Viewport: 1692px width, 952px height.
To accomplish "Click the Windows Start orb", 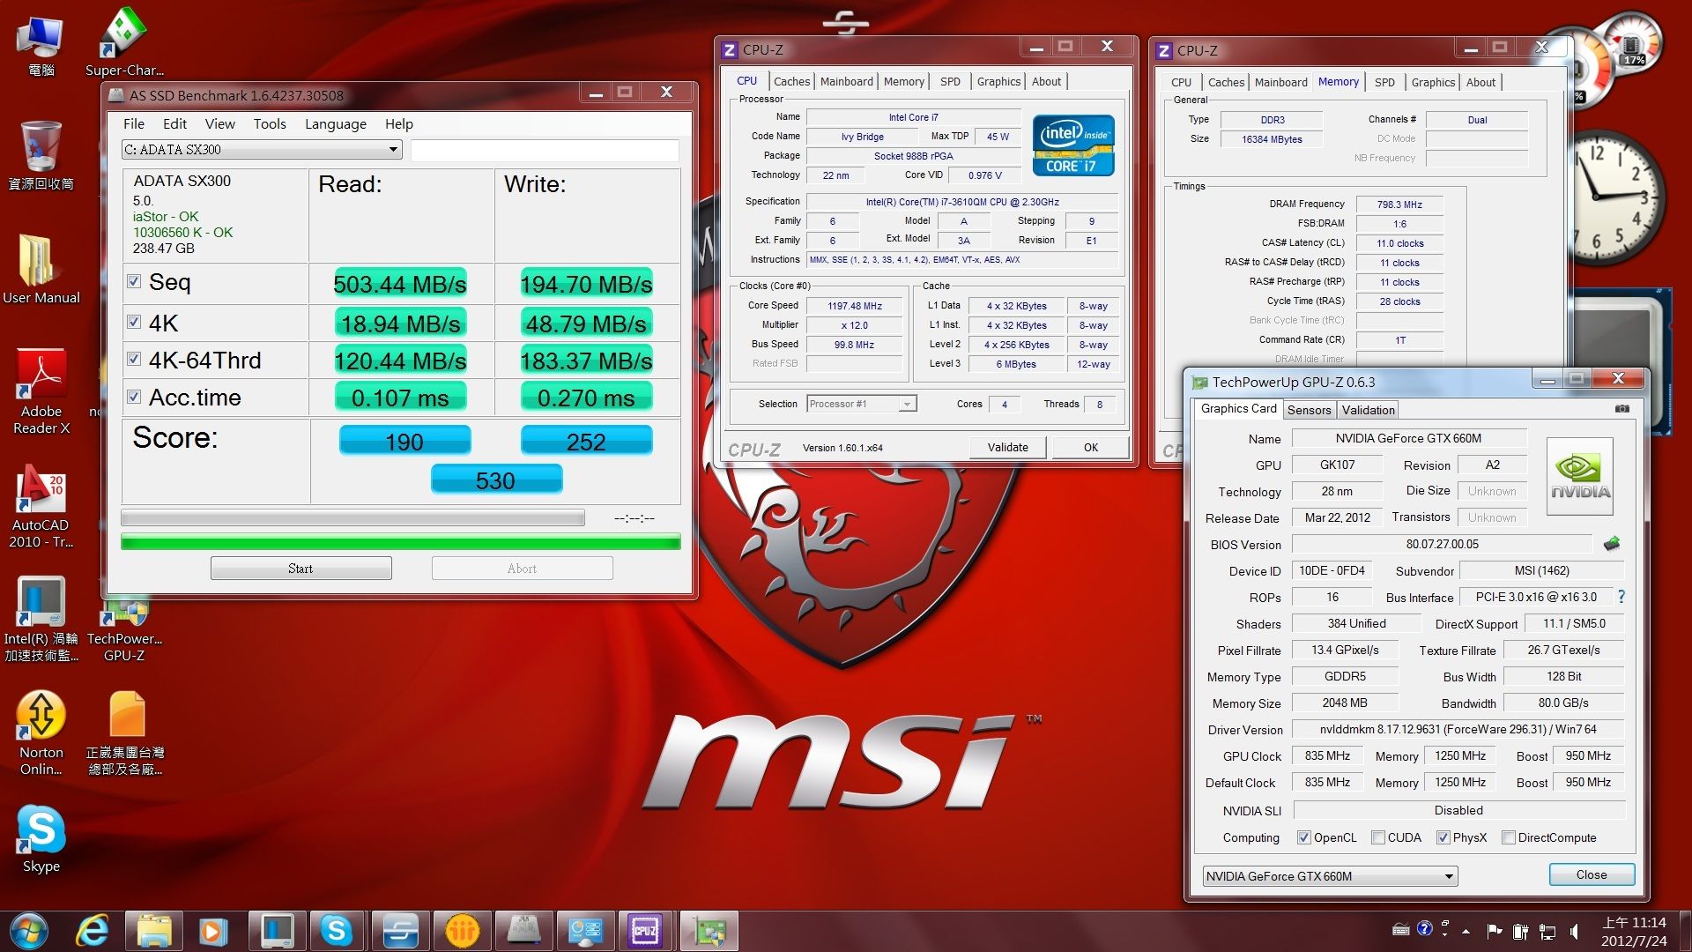I will (x=27, y=931).
